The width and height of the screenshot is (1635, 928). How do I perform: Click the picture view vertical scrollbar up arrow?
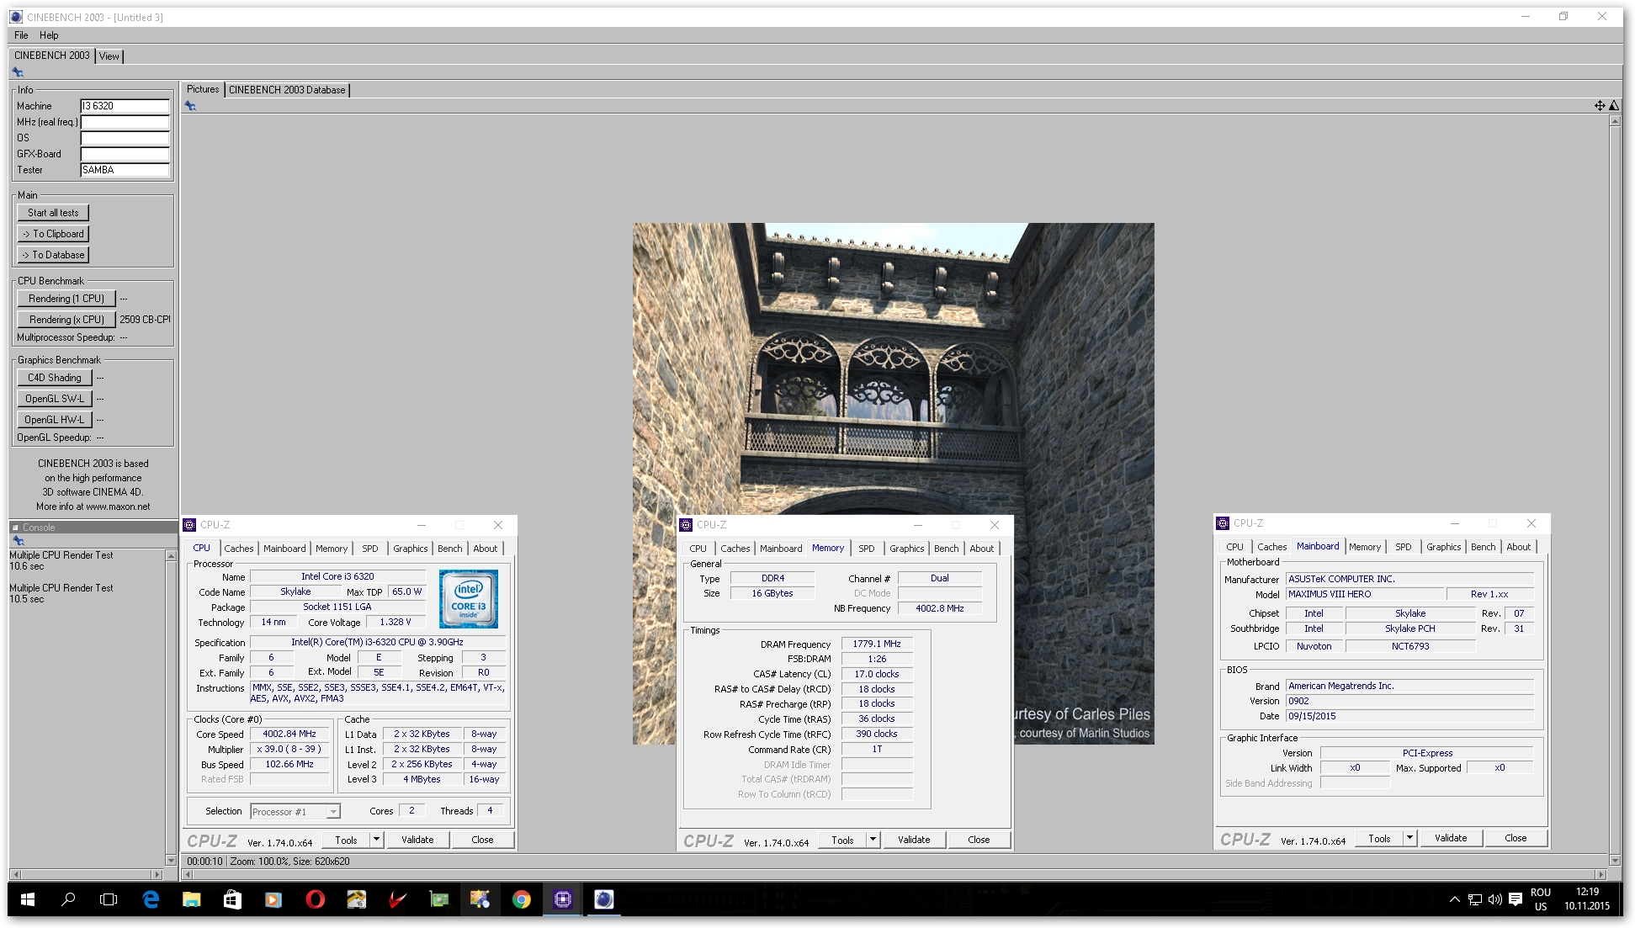coord(1614,121)
